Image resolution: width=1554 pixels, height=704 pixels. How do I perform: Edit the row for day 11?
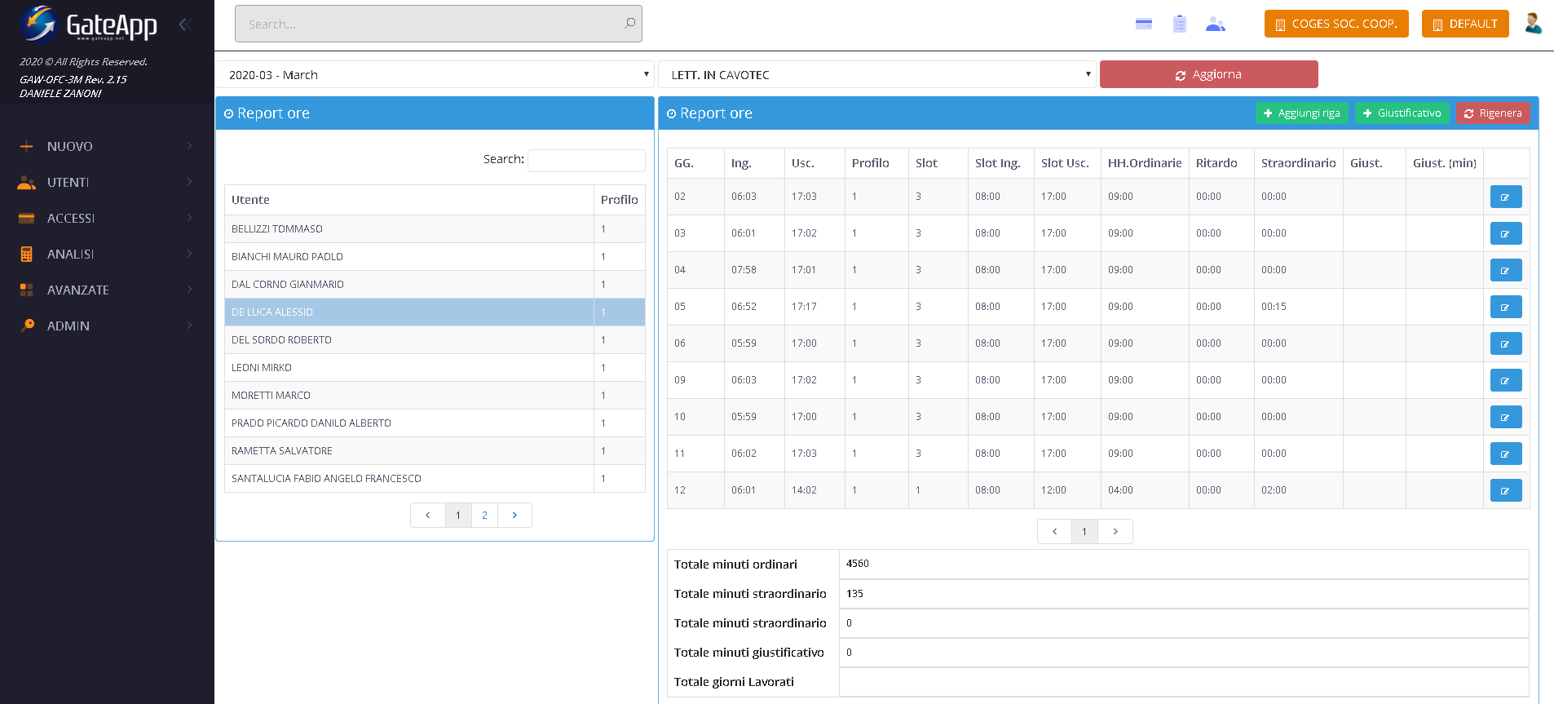click(x=1506, y=454)
